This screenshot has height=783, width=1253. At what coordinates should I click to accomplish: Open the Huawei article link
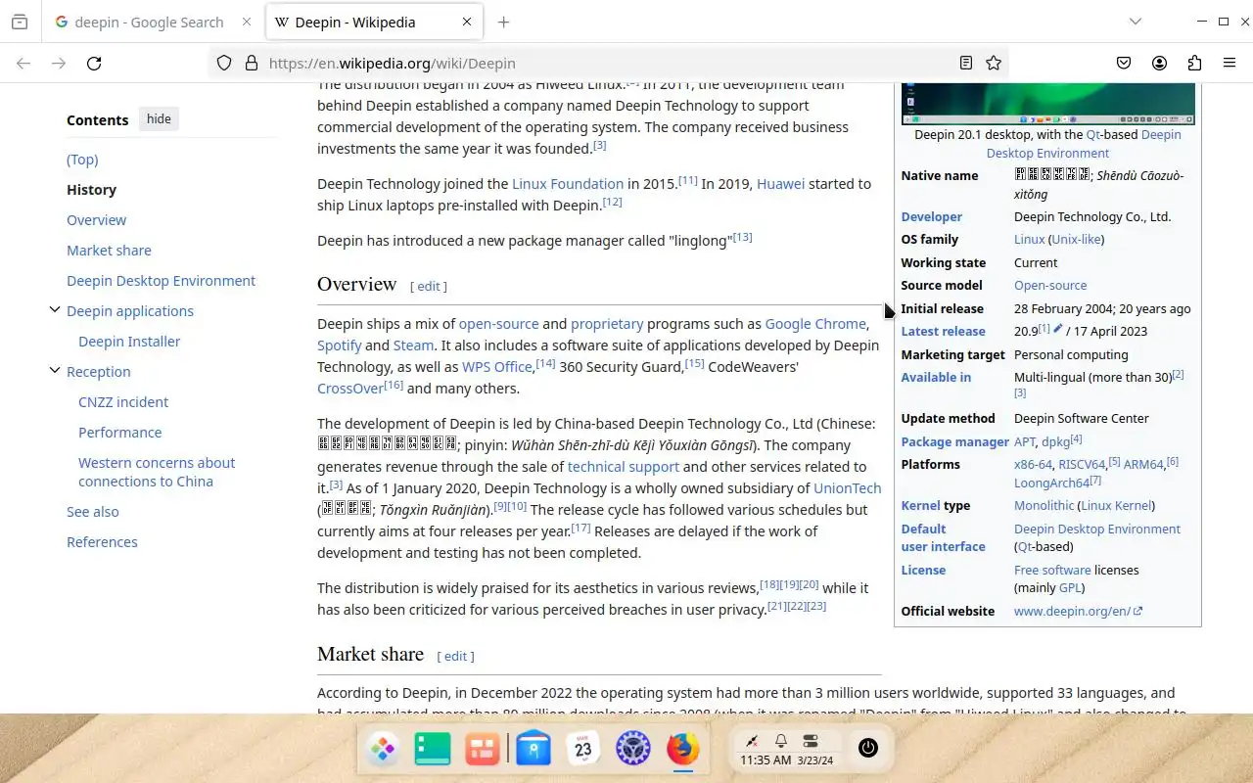(x=780, y=184)
